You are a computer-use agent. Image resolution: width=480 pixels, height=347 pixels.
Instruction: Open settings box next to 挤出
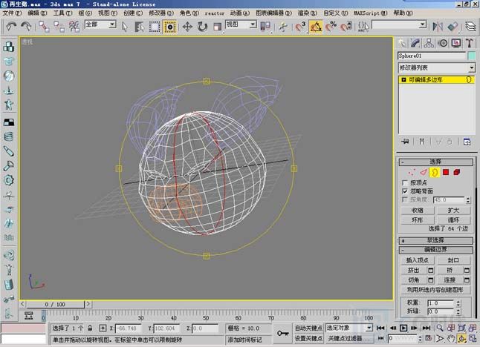point(430,271)
